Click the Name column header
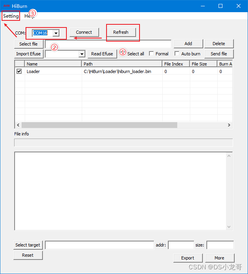This screenshot has height=274, width=248. tap(53, 64)
